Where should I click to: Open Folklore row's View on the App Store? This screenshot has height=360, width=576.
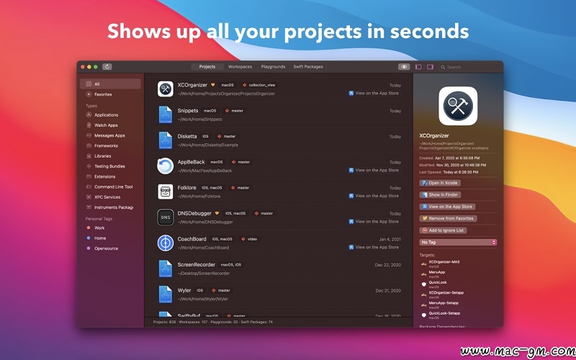(x=374, y=196)
